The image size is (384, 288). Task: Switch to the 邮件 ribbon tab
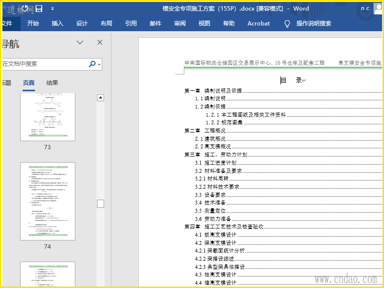coord(155,24)
